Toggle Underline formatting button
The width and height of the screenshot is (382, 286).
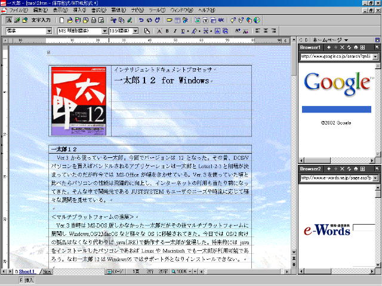[x=183, y=31]
